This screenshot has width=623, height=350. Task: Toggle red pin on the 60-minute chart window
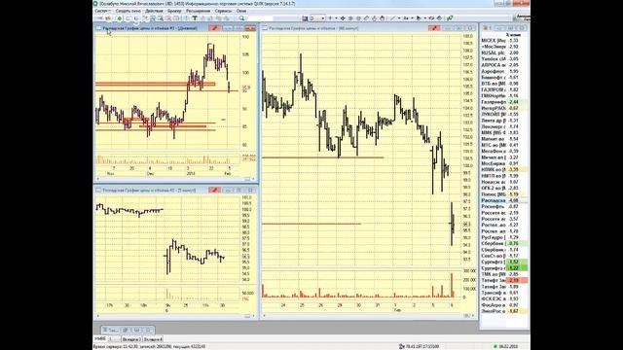pyautogui.click(x=434, y=28)
